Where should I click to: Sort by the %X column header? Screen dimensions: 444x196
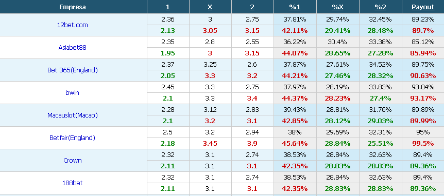pos(337,7)
